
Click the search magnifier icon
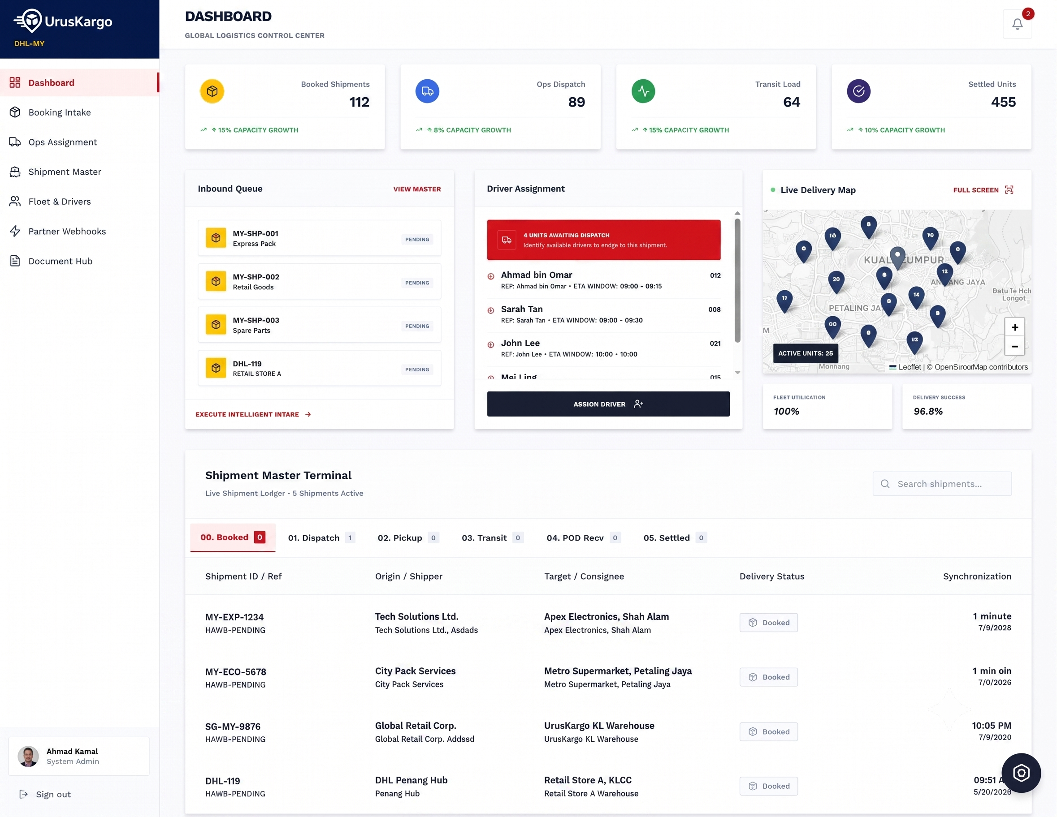pyautogui.click(x=885, y=484)
